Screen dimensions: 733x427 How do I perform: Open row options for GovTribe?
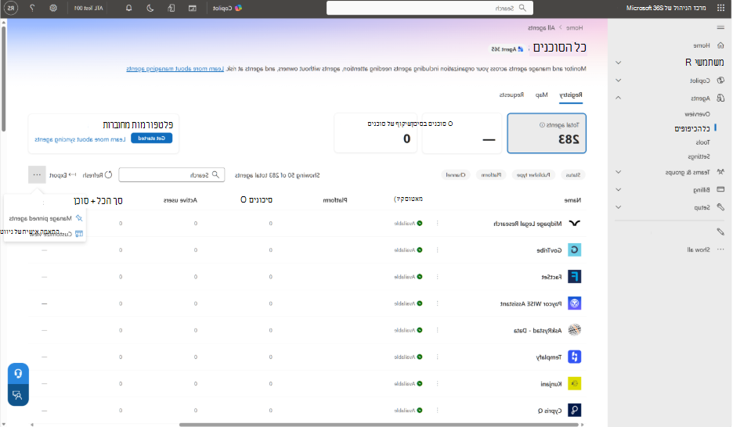(x=438, y=249)
